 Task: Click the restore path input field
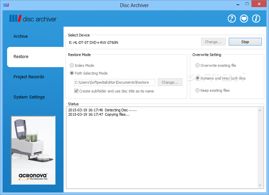(115, 82)
